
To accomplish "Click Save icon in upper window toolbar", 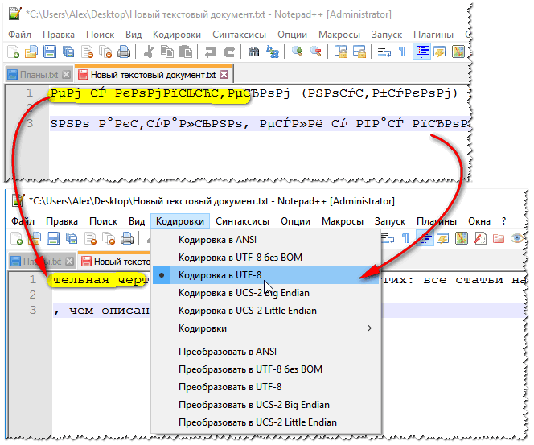I will (50, 52).
